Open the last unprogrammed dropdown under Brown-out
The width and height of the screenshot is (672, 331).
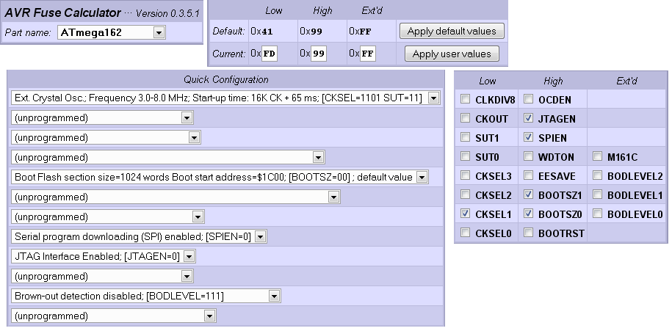coord(113,316)
